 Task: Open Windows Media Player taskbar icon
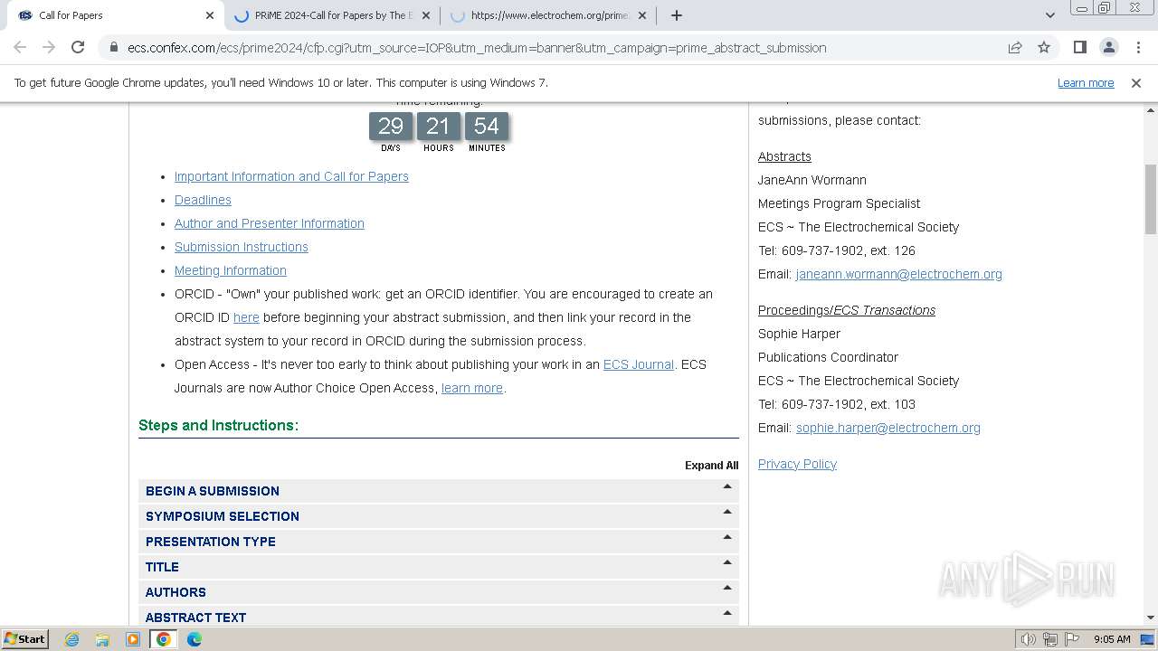[133, 639]
